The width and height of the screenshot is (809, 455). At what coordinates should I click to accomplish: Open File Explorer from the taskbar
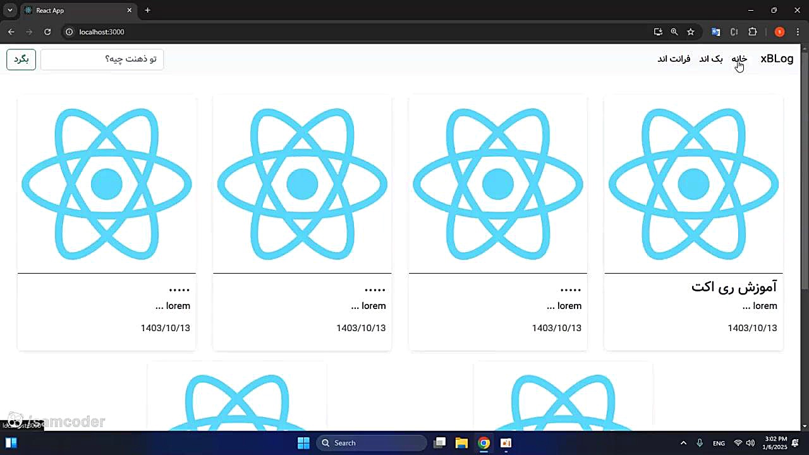pos(461,443)
